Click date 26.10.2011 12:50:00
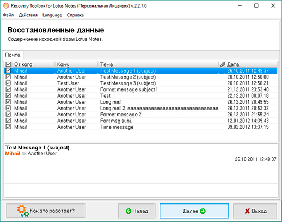 [x=248, y=77]
